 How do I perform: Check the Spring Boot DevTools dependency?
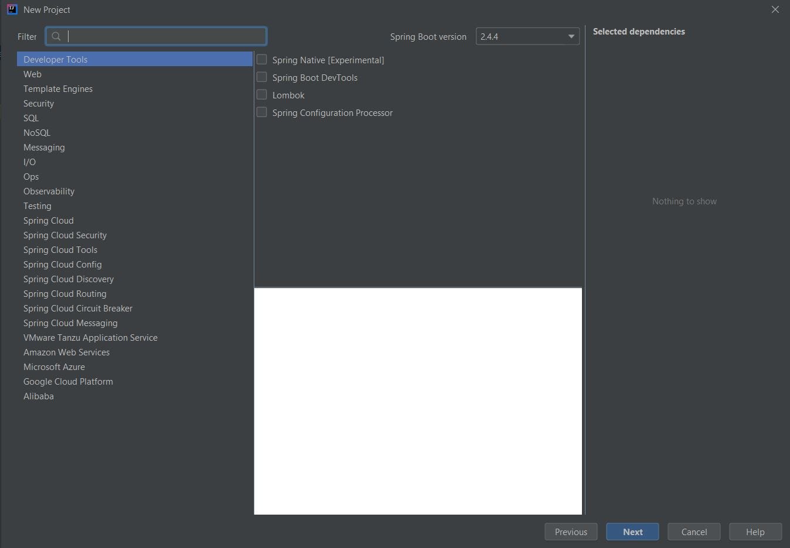262,77
